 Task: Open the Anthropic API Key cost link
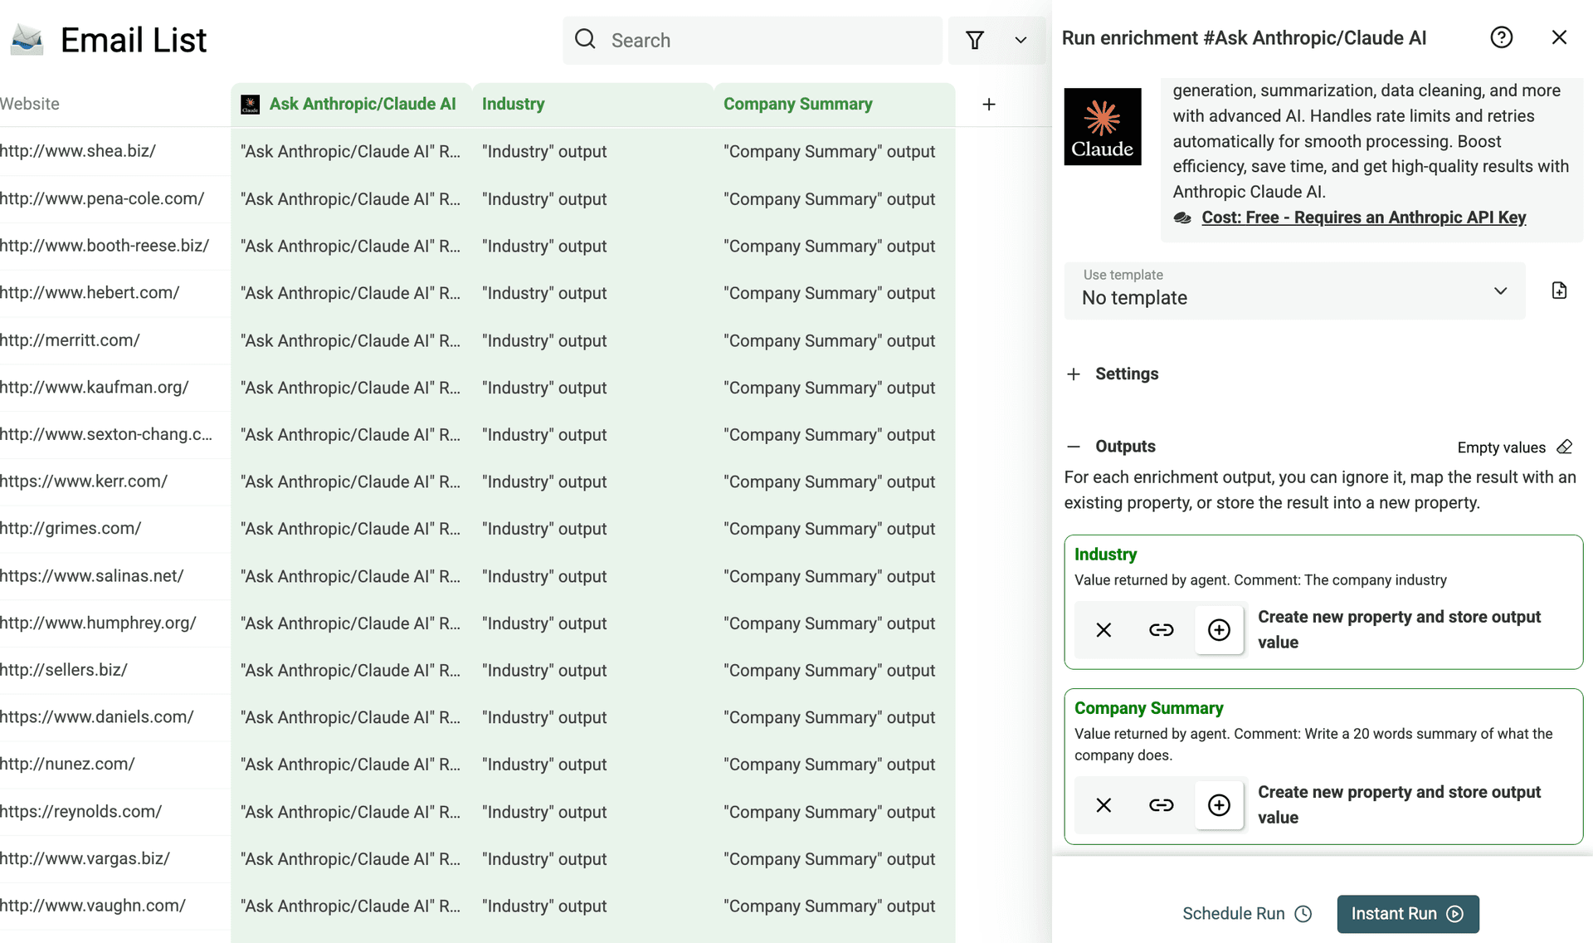pyautogui.click(x=1363, y=217)
